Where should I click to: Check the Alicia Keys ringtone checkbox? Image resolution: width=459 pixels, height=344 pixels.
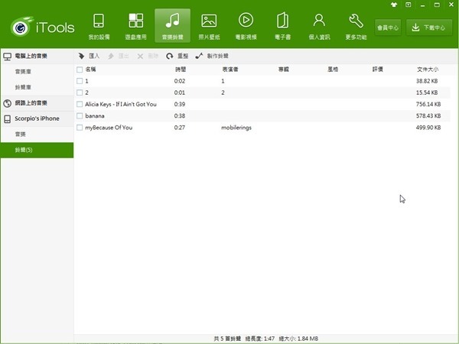coord(80,104)
